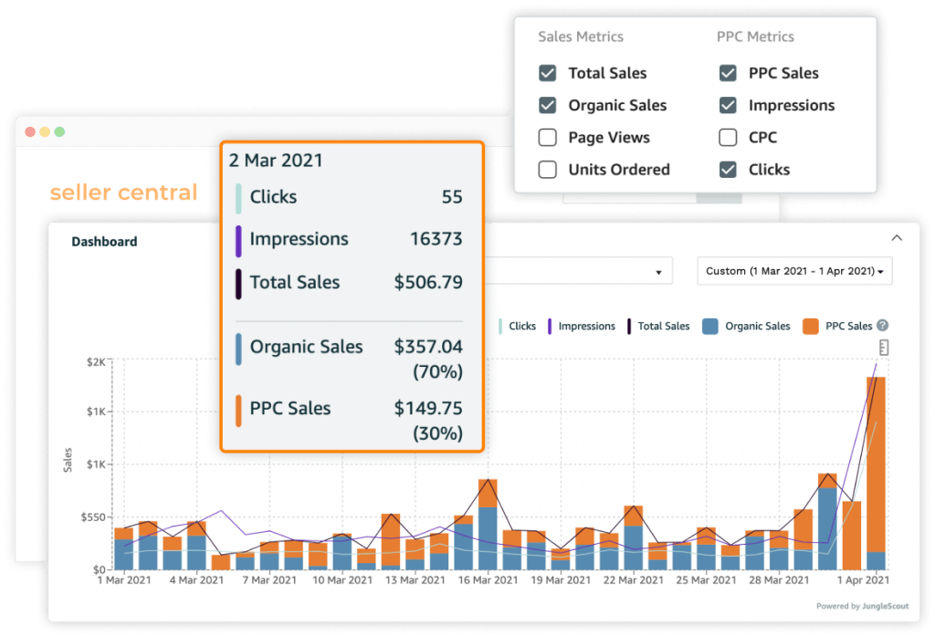This screenshot has width=935, height=636.
Task: Click the PPC Metrics column heading
Action: tap(755, 36)
